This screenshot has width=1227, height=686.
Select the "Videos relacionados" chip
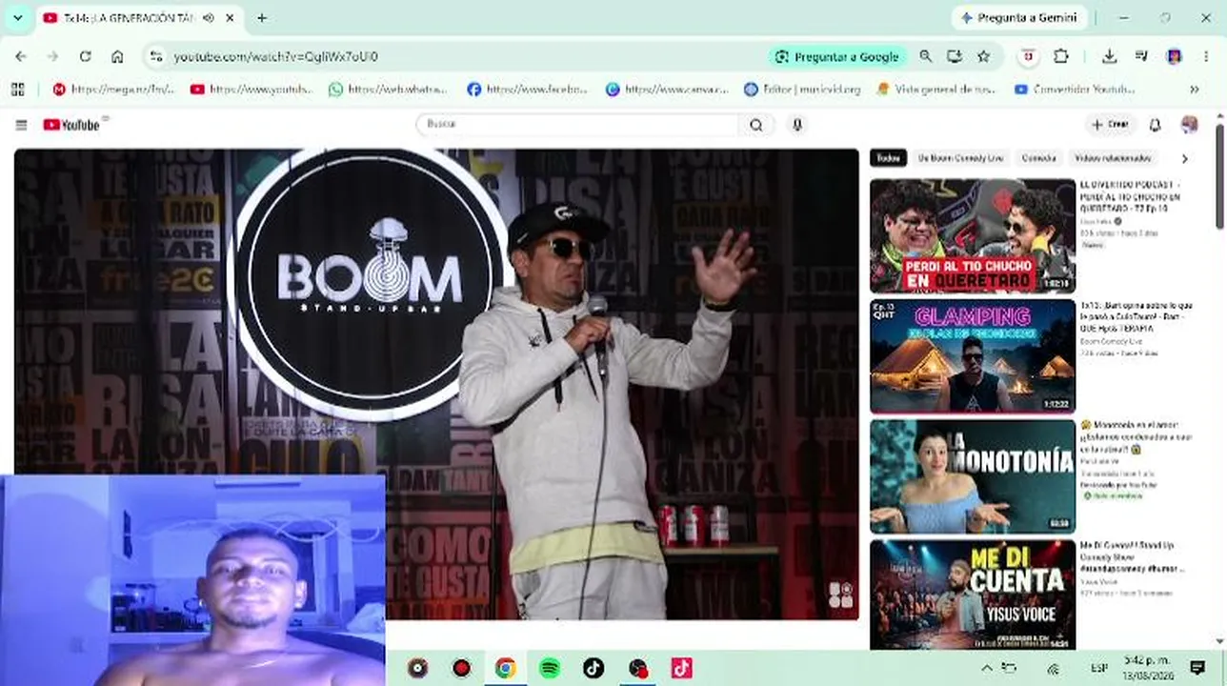[x=1113, y=158]
